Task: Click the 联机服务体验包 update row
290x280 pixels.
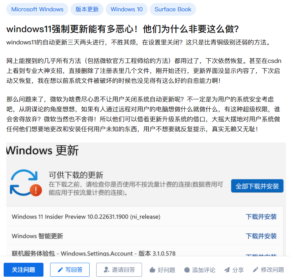Action: pos(145,251)
